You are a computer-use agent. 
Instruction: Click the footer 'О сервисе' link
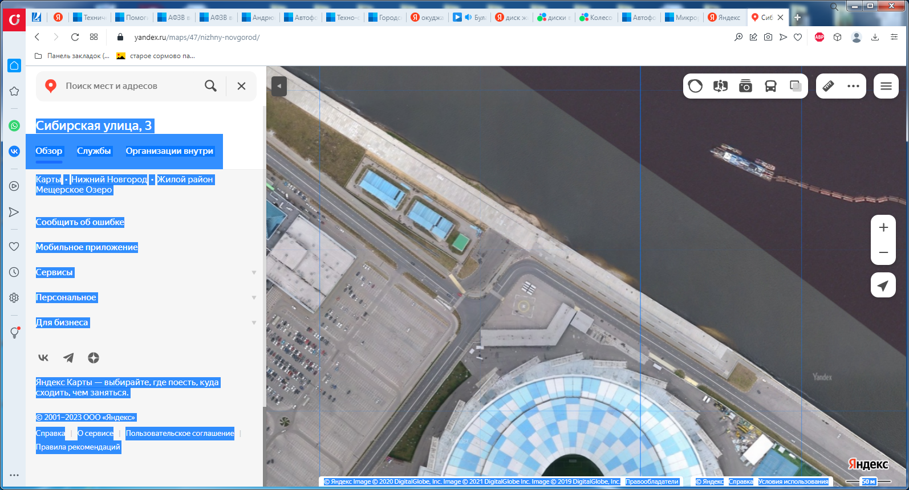pos(96,434)
